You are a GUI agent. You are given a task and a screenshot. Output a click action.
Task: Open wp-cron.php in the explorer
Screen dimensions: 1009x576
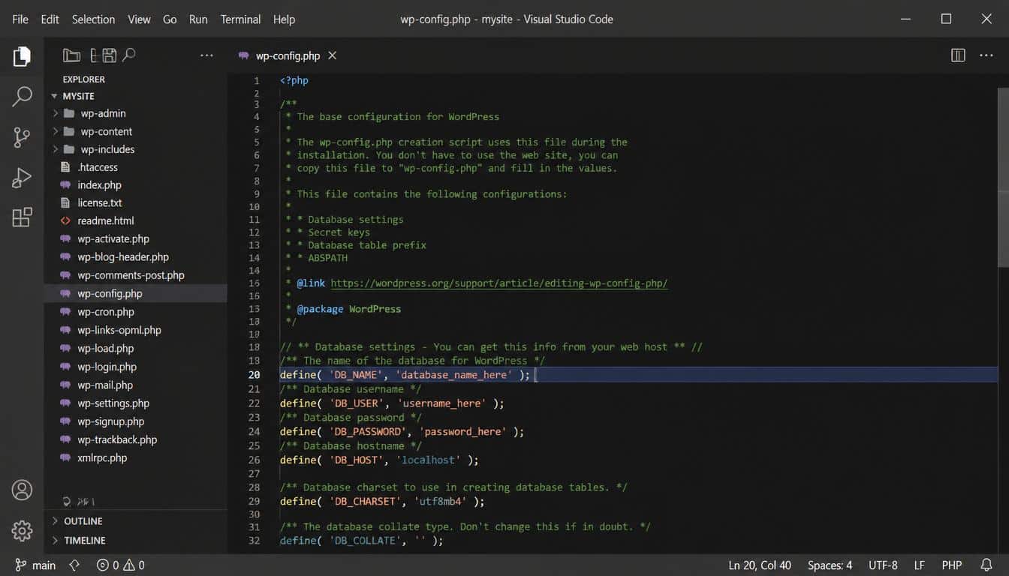click(x=106, y=312)
